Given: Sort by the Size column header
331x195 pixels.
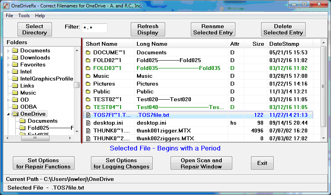Looking at the screenshot, I should point(255,44).
